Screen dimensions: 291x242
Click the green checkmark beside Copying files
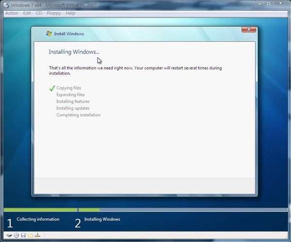click(x=52, y=88)
